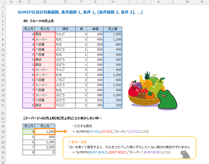
Task: Click the SUMIFS syntax title text
Action: tap(80, 12)
